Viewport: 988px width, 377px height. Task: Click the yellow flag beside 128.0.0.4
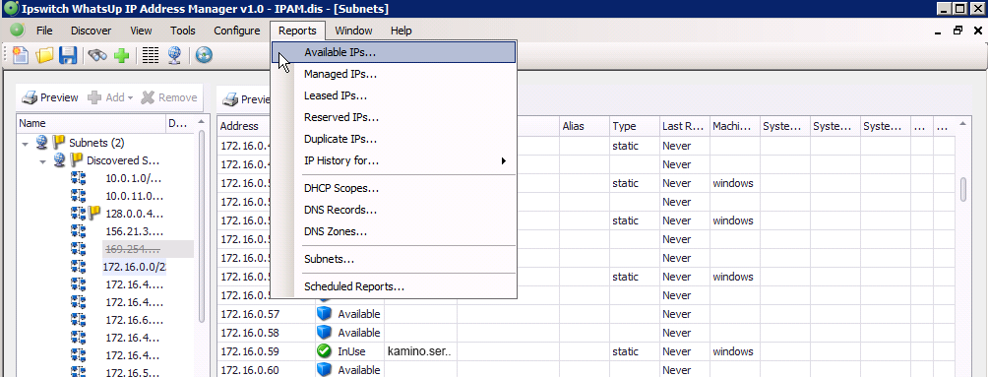point(94,213)
